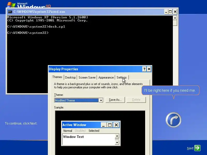Click cmd.exe scrollbar up arrow
The image size is (207, 155).
[175, 18]
